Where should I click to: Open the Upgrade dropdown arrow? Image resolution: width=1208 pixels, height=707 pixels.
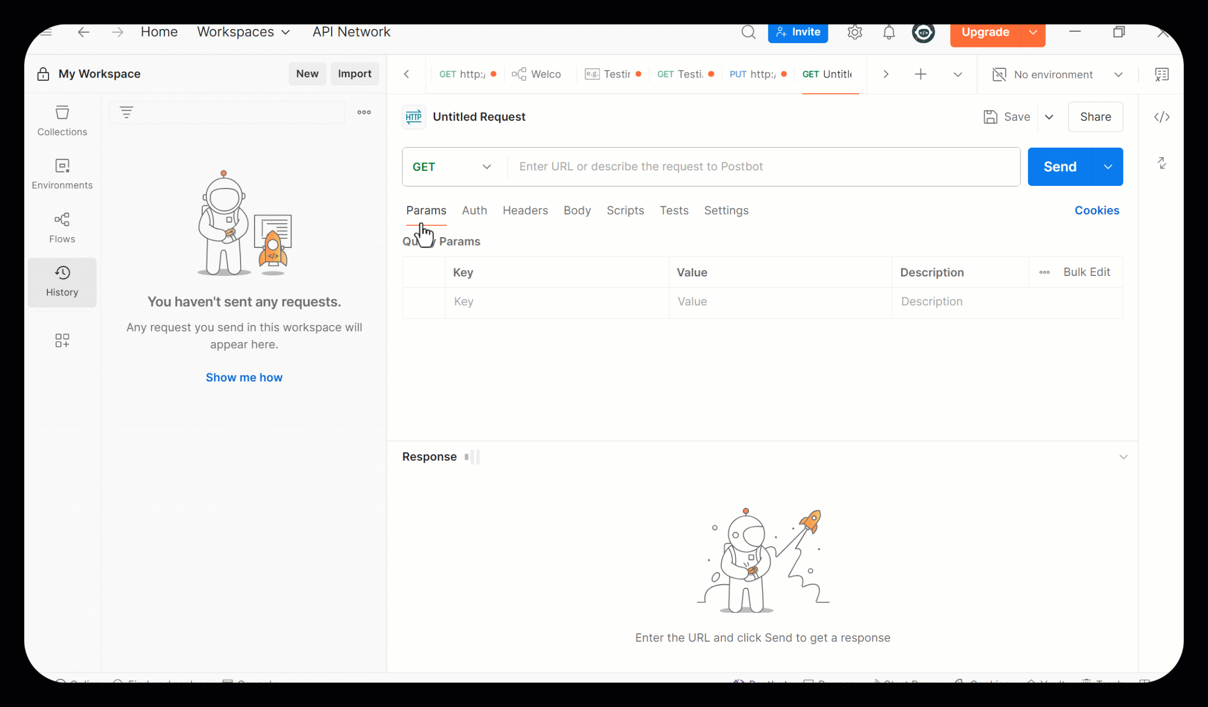[x=1033, y=32]
